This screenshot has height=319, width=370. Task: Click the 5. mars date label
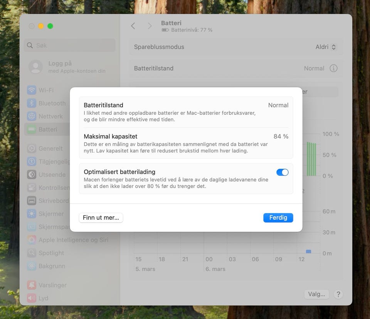click(x=145, y=269)
